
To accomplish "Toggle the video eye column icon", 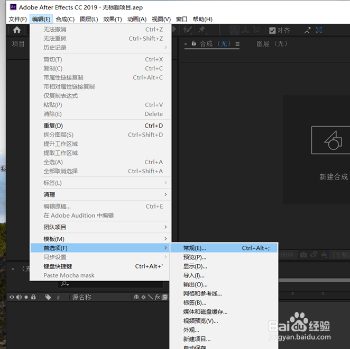I will [x=12, y=297].
